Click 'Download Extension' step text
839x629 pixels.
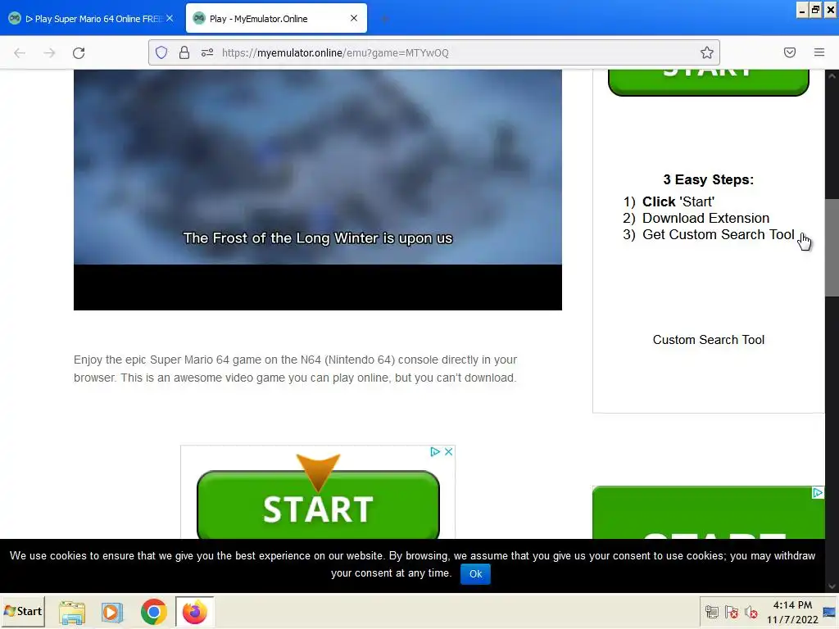coord(705,218)
